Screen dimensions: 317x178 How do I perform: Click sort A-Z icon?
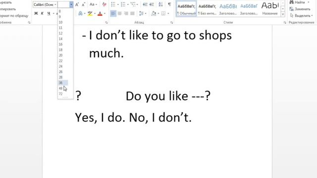click(160, 4)
